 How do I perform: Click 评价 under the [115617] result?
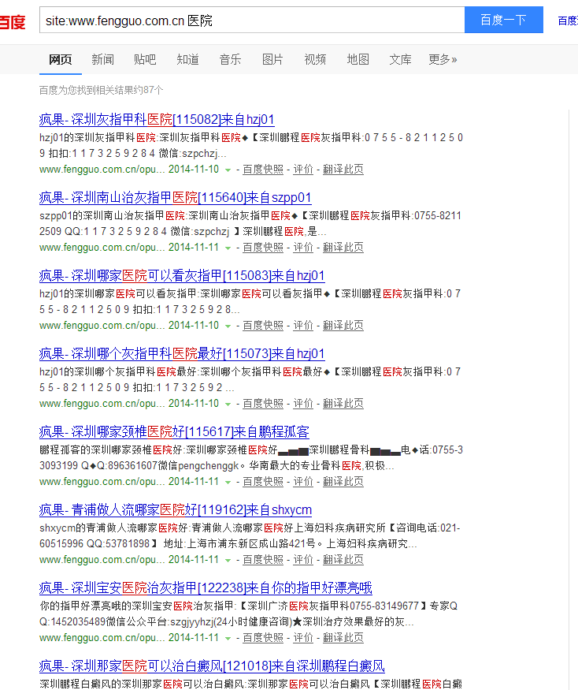(303, 481)
